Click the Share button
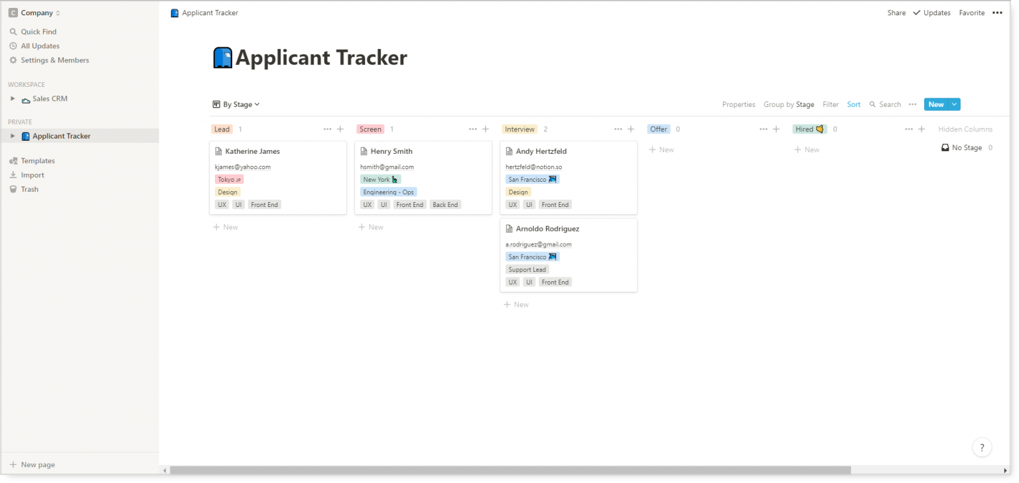Viewport: 1019px width, 483px height. point(896,13)
